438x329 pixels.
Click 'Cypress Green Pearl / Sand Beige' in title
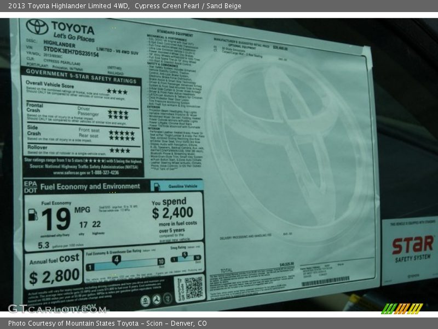(188, 6)
